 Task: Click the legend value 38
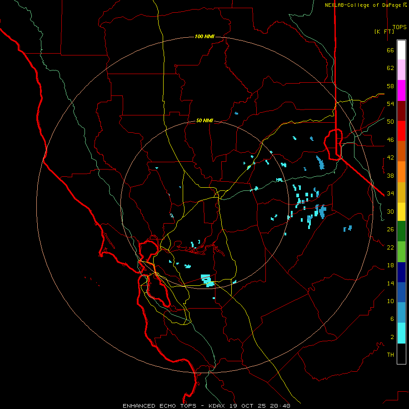click(390, 175)
